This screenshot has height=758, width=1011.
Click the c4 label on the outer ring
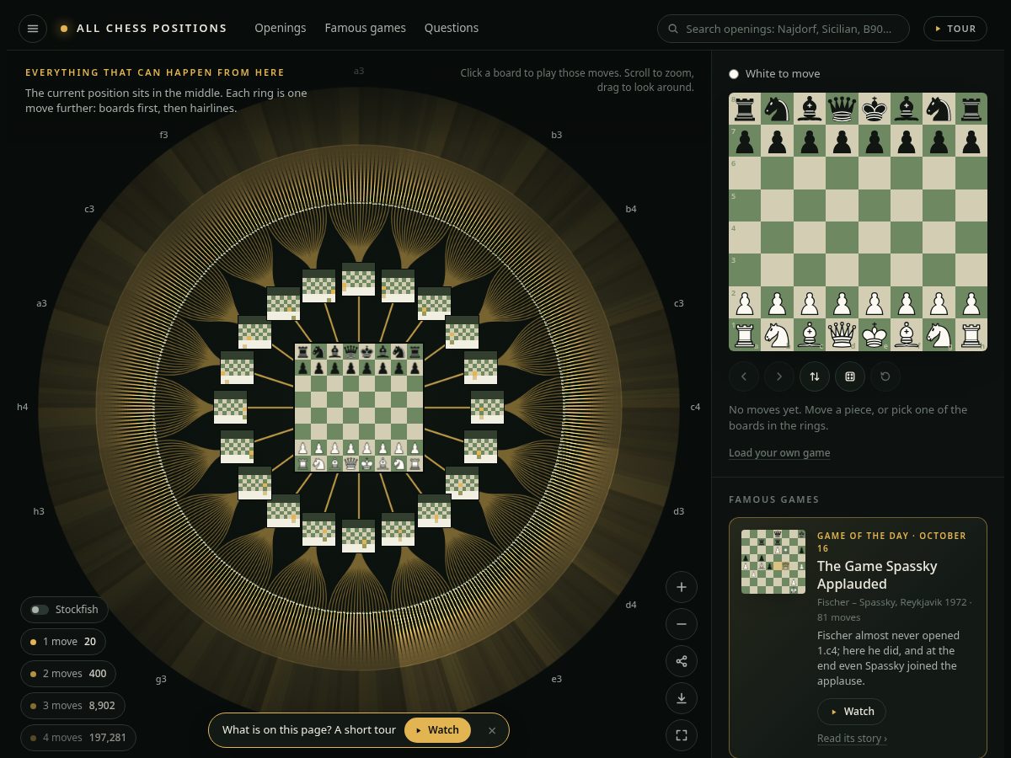(x=695, y=407)
